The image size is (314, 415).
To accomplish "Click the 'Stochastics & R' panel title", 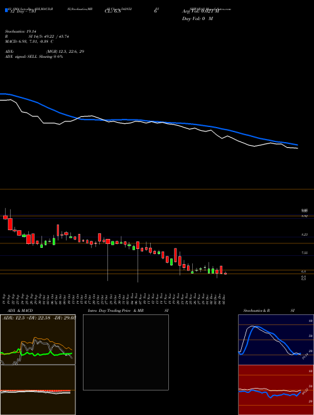I will (256, 311).
